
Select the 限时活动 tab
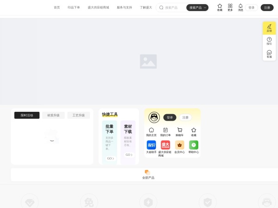27,115
